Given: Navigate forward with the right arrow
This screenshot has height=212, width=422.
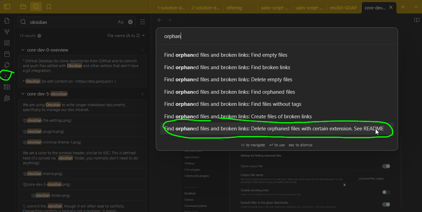Looking at the screenshot, I should (169, 20).
